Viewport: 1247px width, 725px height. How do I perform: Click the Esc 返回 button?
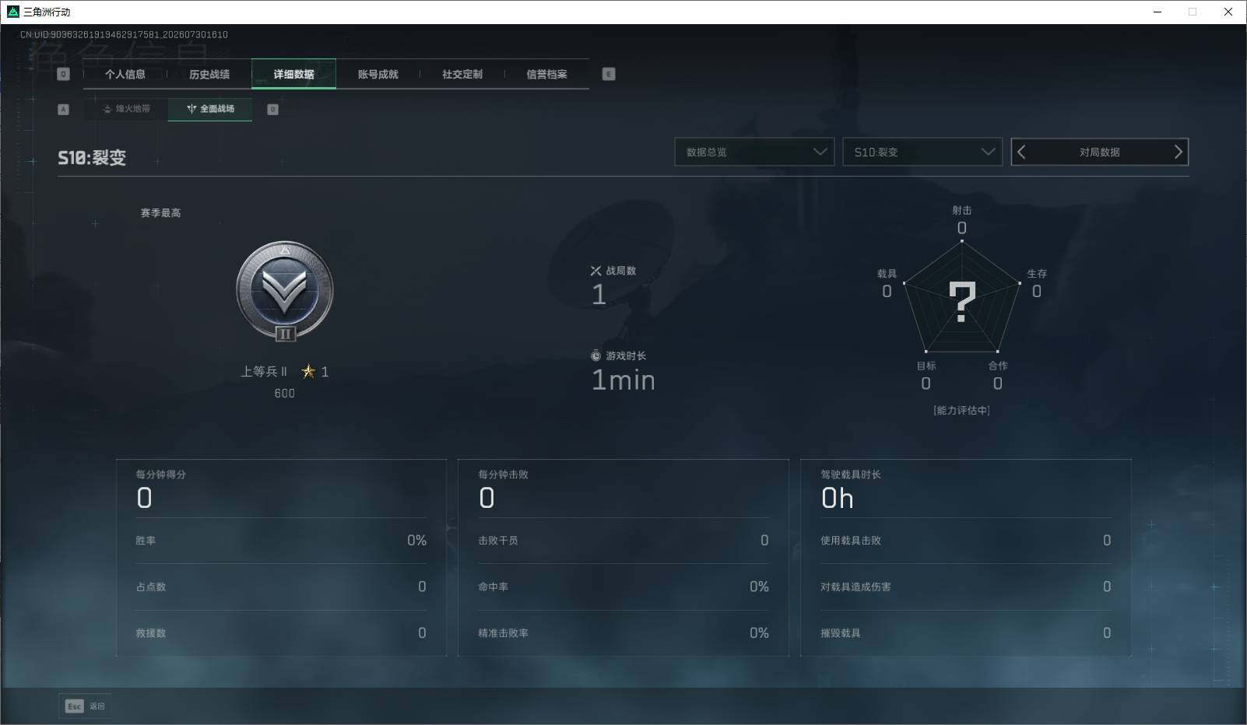point(85,706)
